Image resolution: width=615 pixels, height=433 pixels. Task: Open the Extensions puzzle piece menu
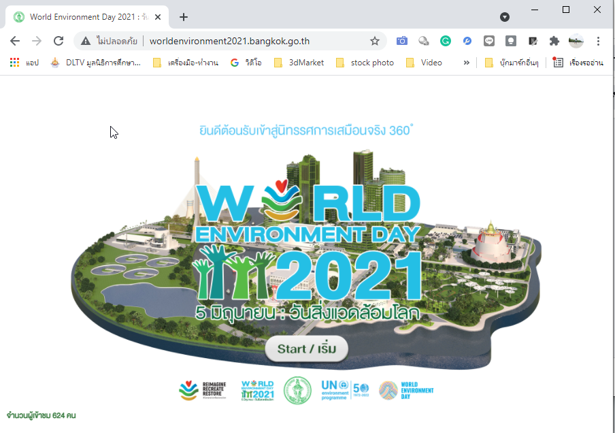click(554, 41)
